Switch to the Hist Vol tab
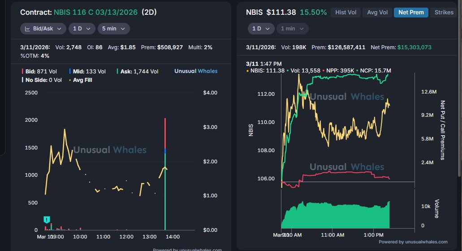The image size is (462, 251). point(345,13)
